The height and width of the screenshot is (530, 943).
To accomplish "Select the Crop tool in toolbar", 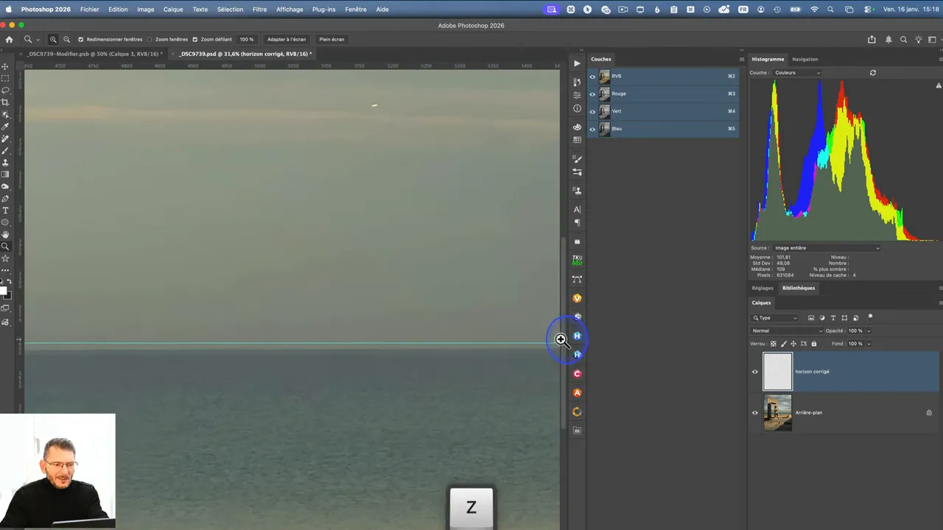I will coord(5,102).
